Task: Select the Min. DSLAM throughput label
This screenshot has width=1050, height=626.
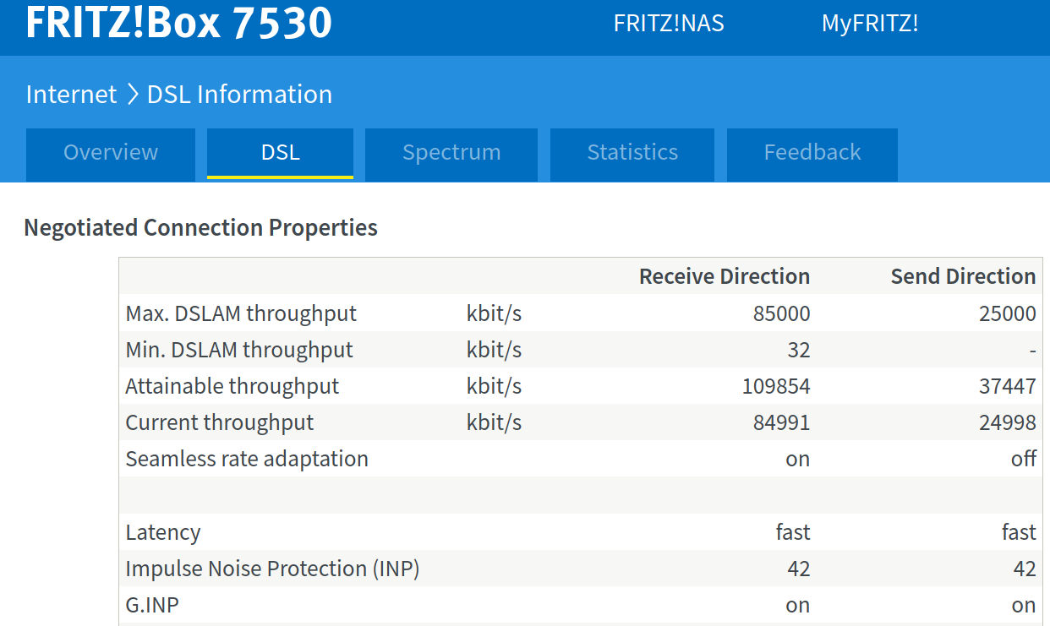Action: [x=239, y=350]
